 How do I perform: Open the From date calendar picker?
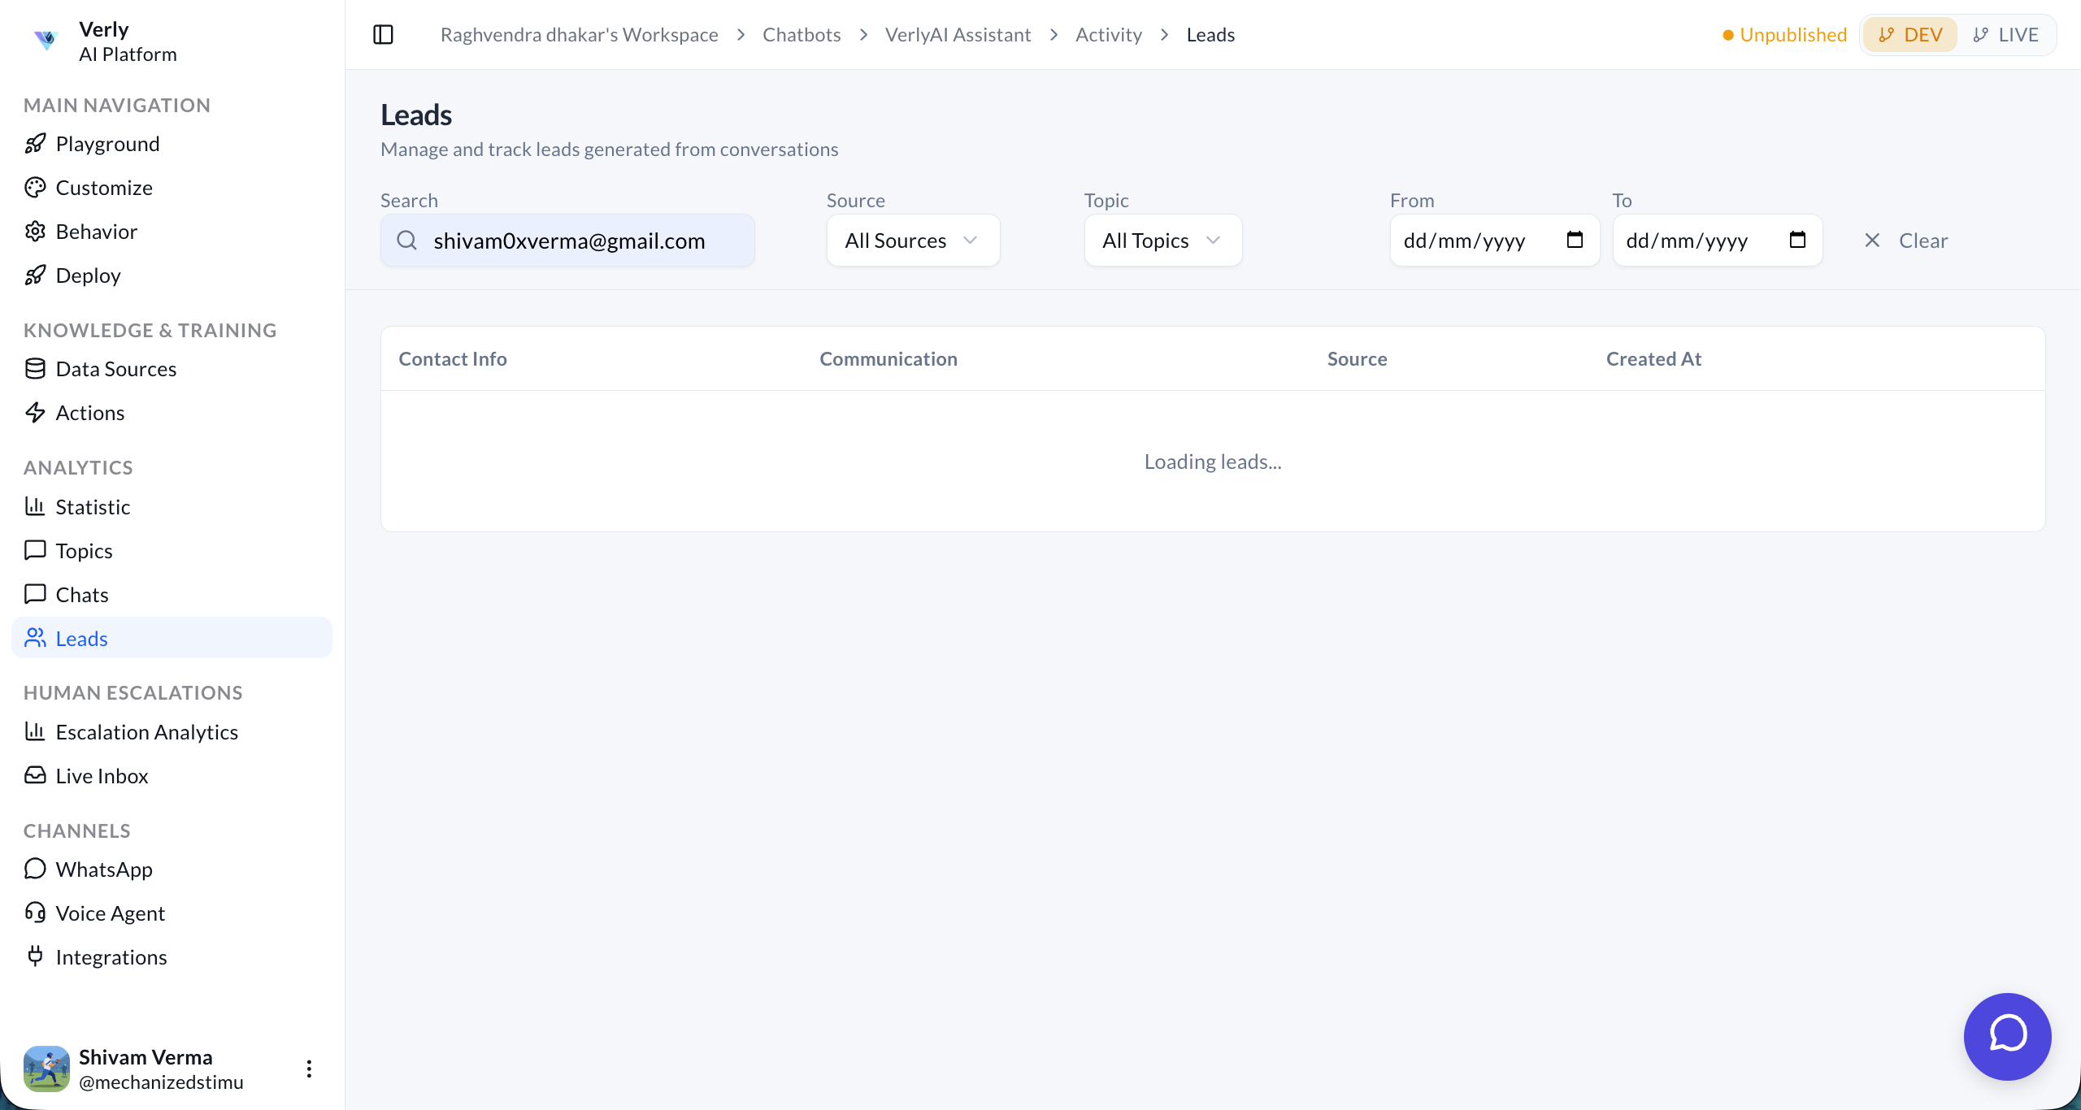click(x=1575, y=240)
